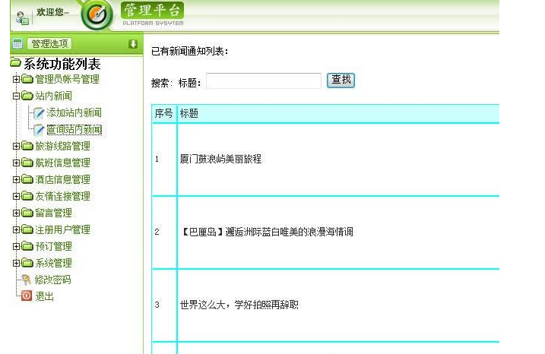Focus the 标题 search input field
The height and width of the screenshot is (354, 545).
tap(264, 81)
